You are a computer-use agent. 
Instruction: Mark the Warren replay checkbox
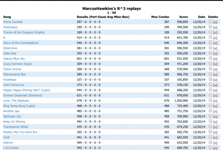tap(210, 142)
